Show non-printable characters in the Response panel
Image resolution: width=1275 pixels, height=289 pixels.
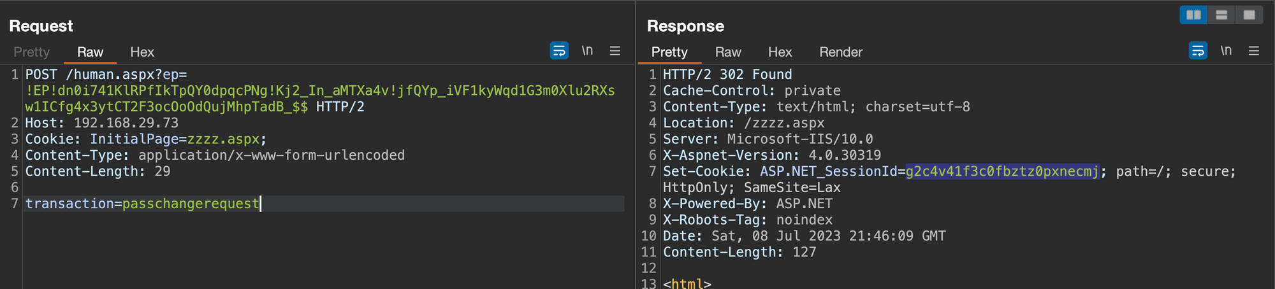tap(1226, 51)
